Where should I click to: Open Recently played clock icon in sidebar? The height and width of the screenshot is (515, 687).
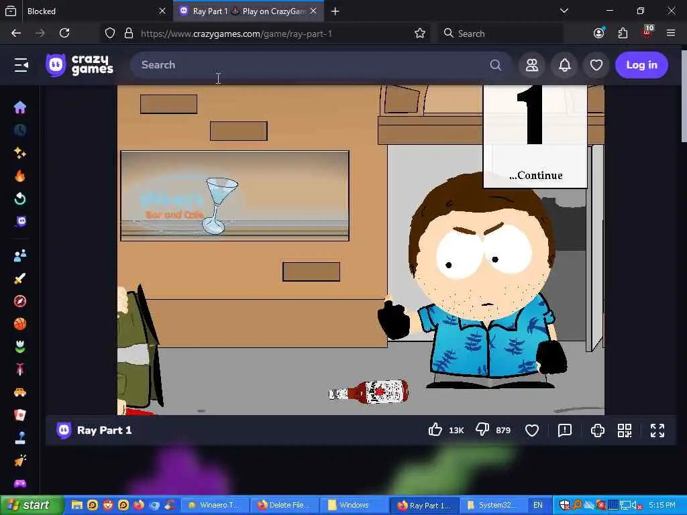point(19,130)
